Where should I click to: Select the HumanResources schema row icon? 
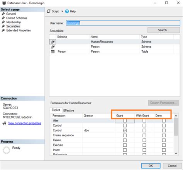point(53,42)
